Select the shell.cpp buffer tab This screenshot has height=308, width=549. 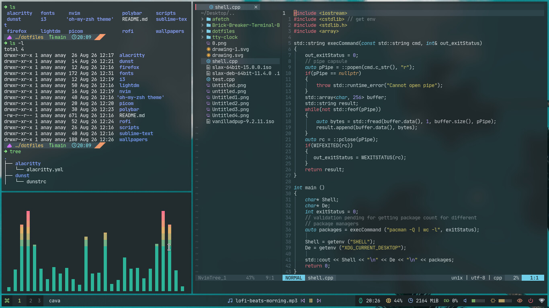point(227,7)
